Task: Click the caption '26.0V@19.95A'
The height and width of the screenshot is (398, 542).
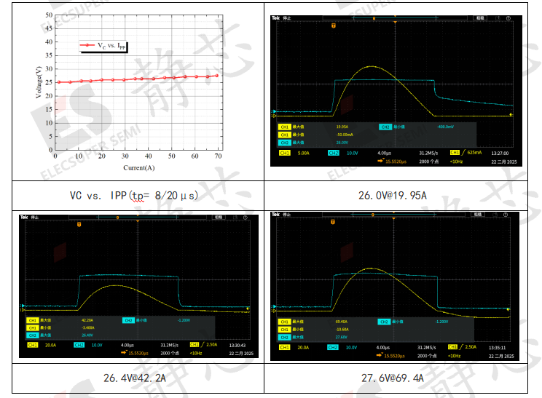Action: click(393, 196)
